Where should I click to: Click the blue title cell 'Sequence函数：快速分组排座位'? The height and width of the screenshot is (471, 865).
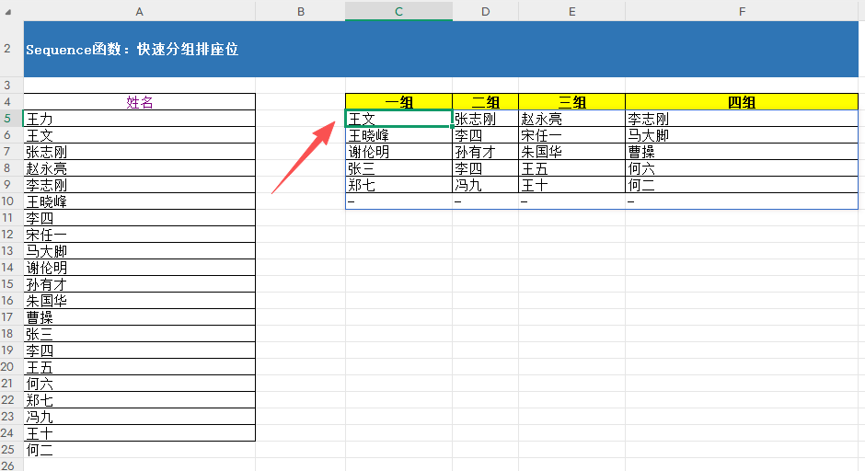(441, 49)
